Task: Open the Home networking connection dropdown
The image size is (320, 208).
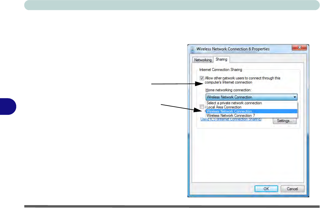Action: pos(251,97)
